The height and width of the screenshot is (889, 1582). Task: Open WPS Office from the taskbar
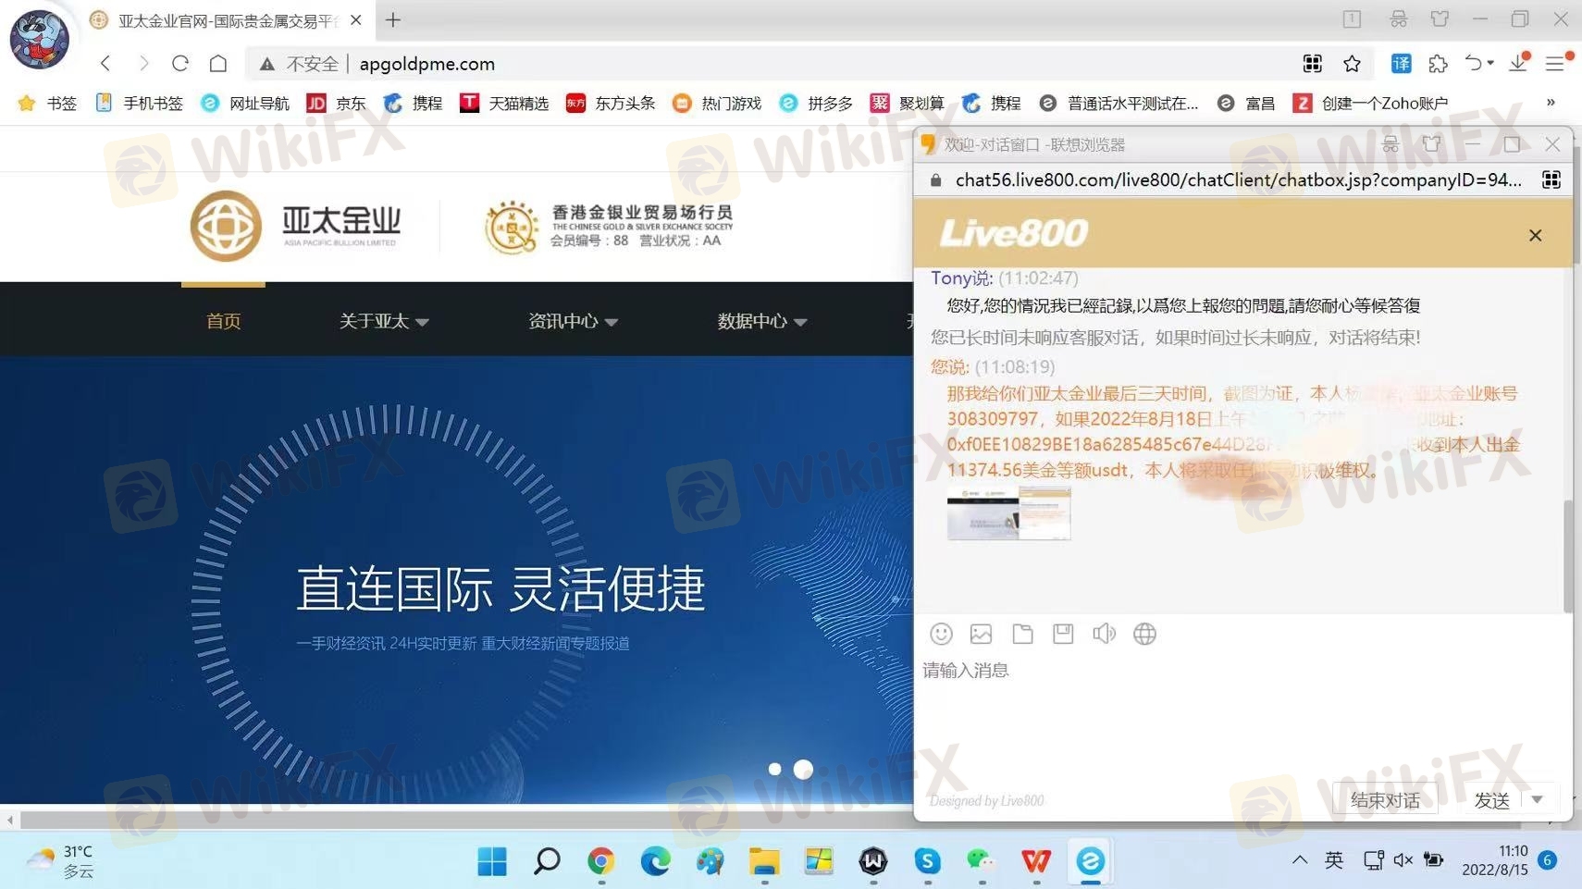tap(1035, 861)
